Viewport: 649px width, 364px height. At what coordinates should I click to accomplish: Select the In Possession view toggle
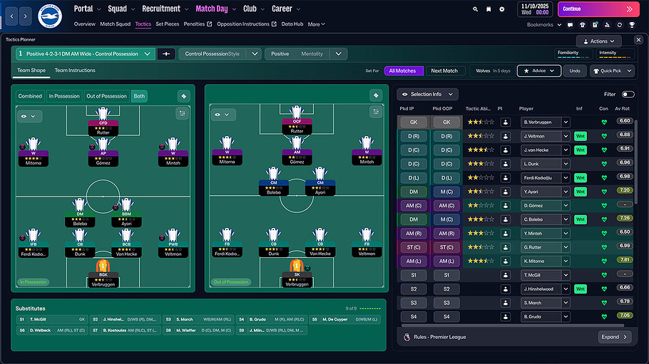pyautogui.click(x=64, y=96)
